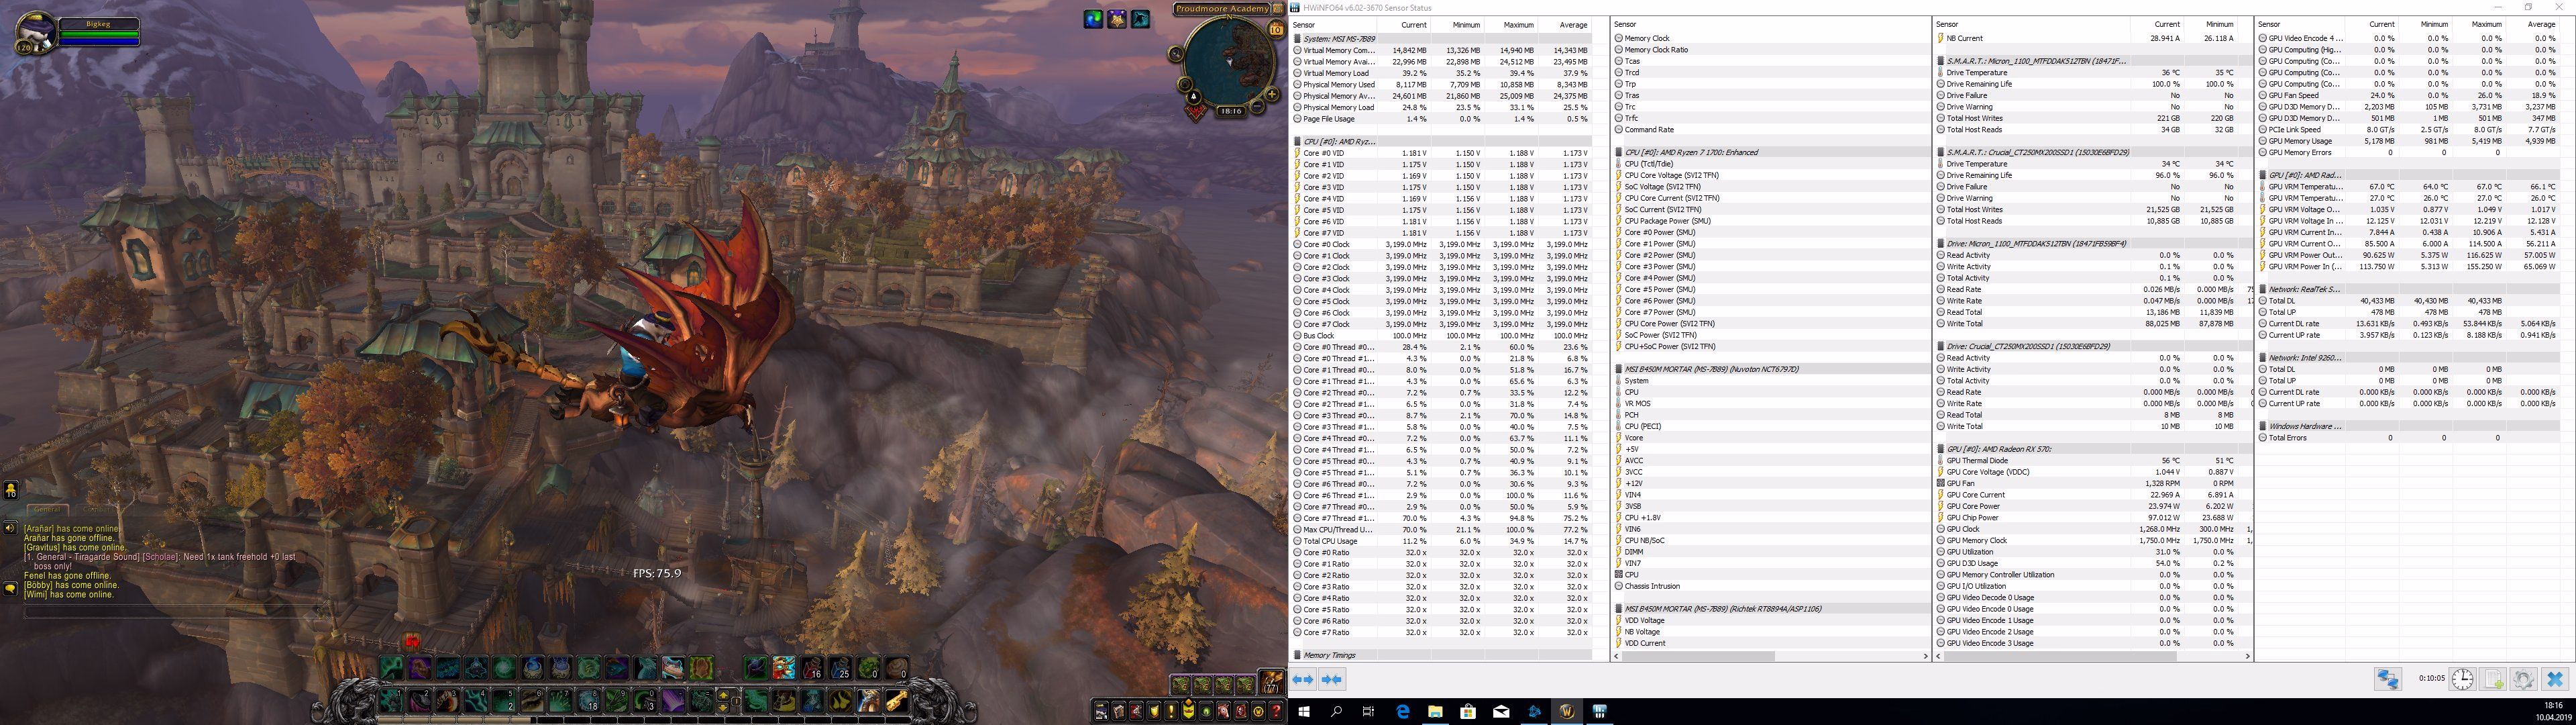
Task: Reset elapsed time with clock button
Action: coord(2462,680)
